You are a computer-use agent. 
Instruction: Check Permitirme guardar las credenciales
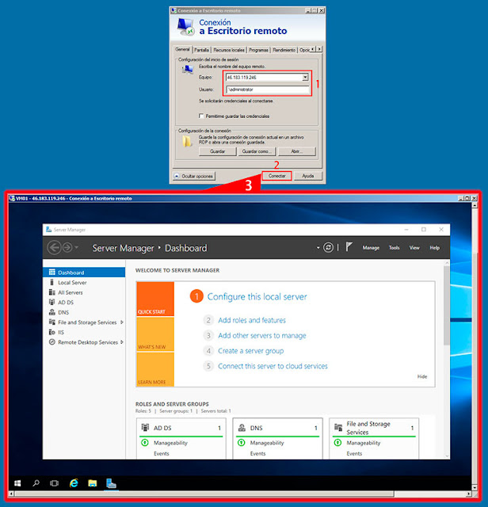[201, 116]
